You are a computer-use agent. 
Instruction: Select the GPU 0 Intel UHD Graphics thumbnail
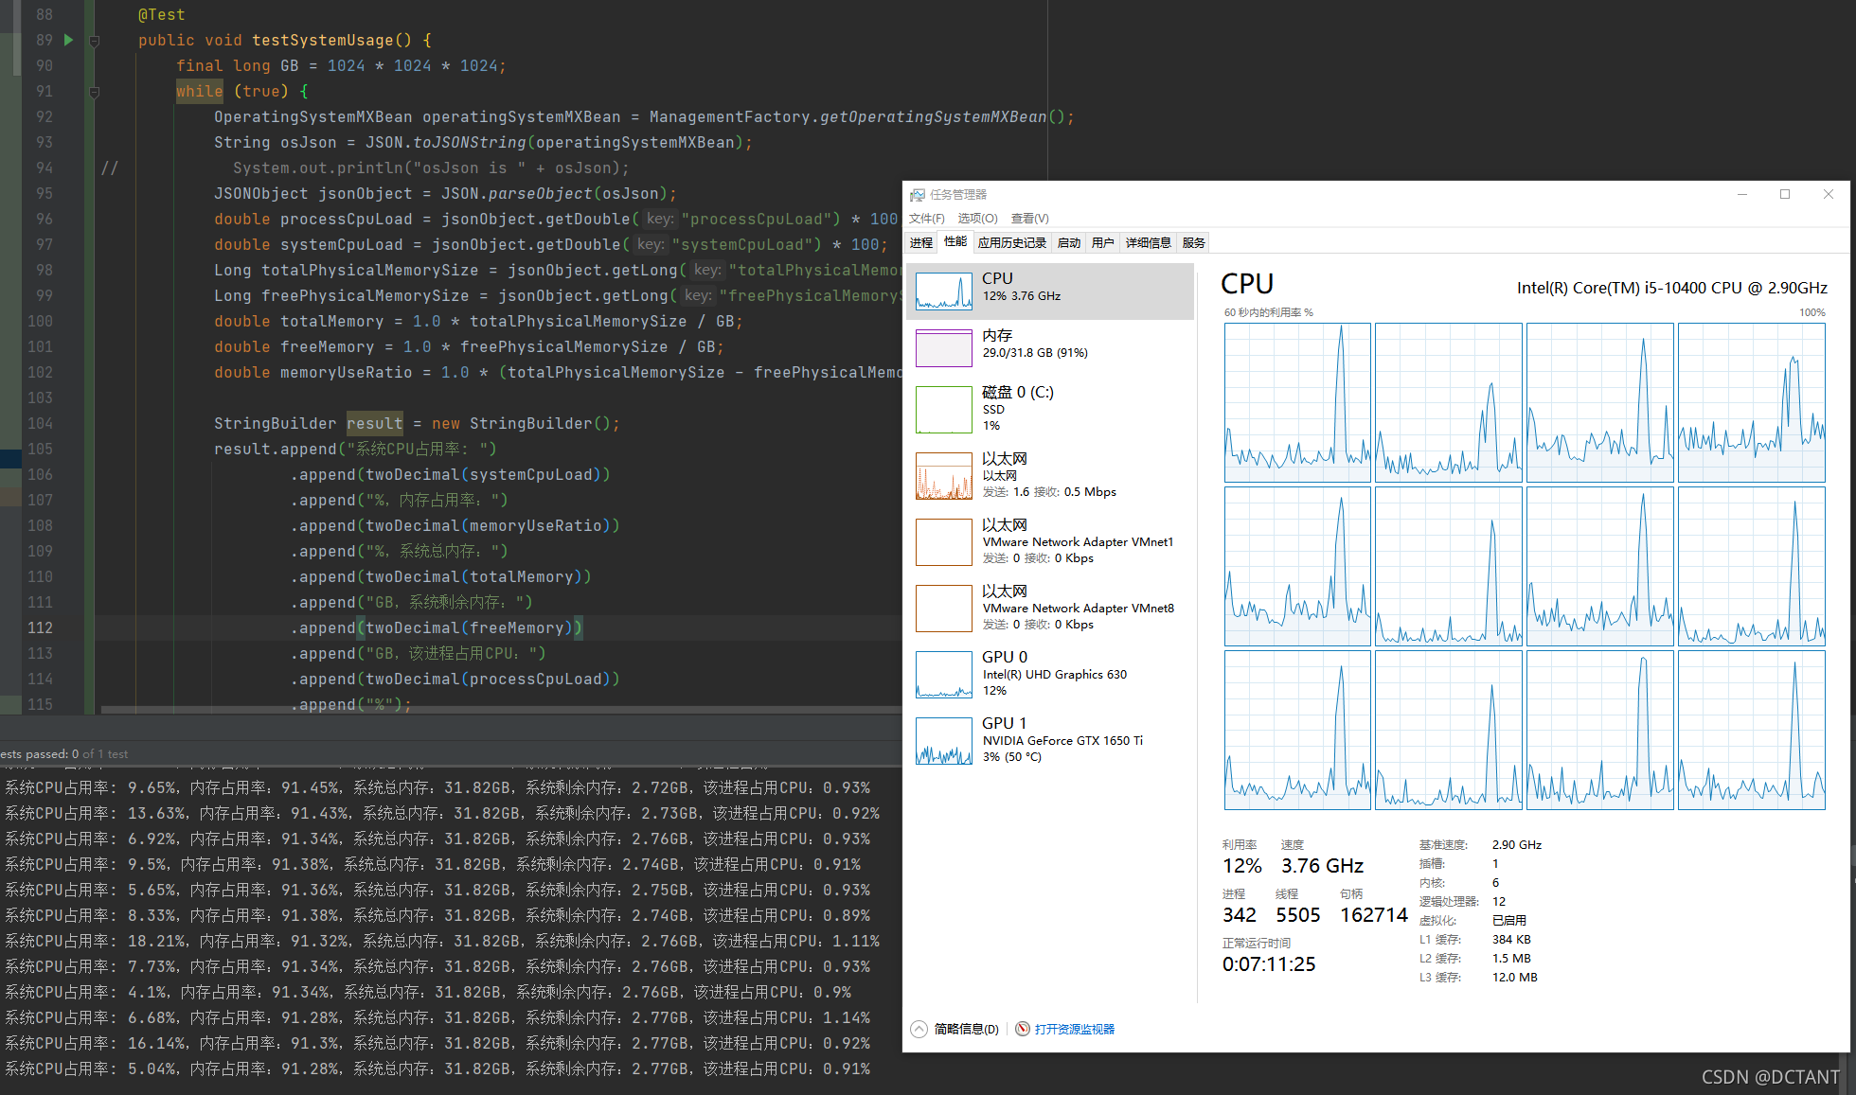coord(943,674)
